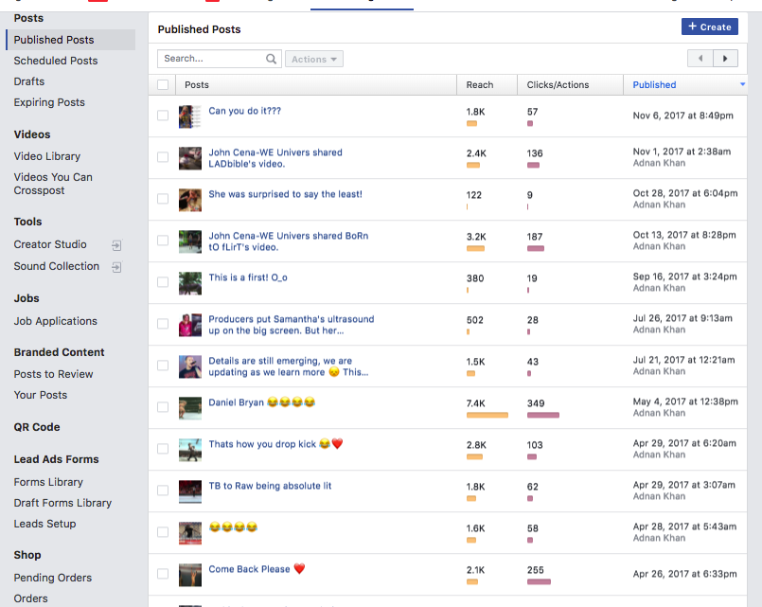Open Creator Studio external link icon
This screenshot has height=607, width=762.
(x=116, y=245)
